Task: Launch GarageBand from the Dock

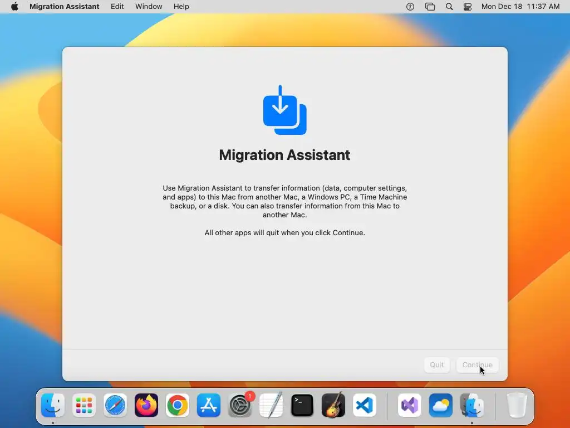Action: coord(333,405)
